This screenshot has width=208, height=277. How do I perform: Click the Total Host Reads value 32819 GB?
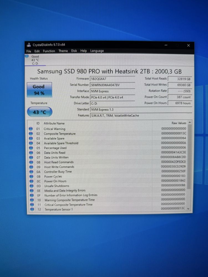tap(180, 79)
